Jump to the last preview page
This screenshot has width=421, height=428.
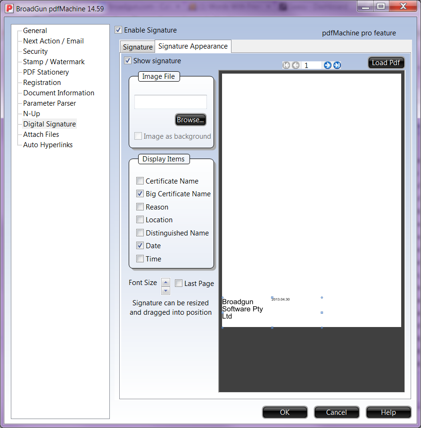coord(337,66)
